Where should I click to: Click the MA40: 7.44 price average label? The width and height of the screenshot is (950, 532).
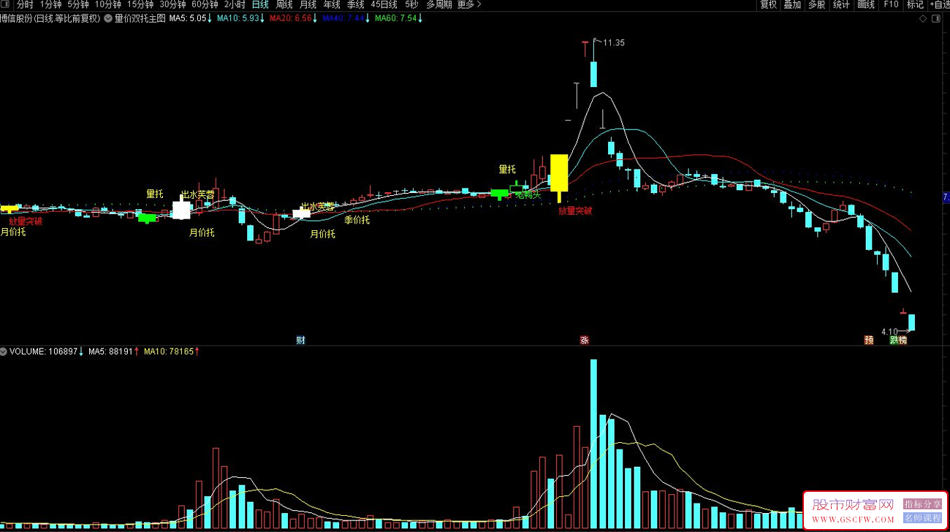click(343, 18)
